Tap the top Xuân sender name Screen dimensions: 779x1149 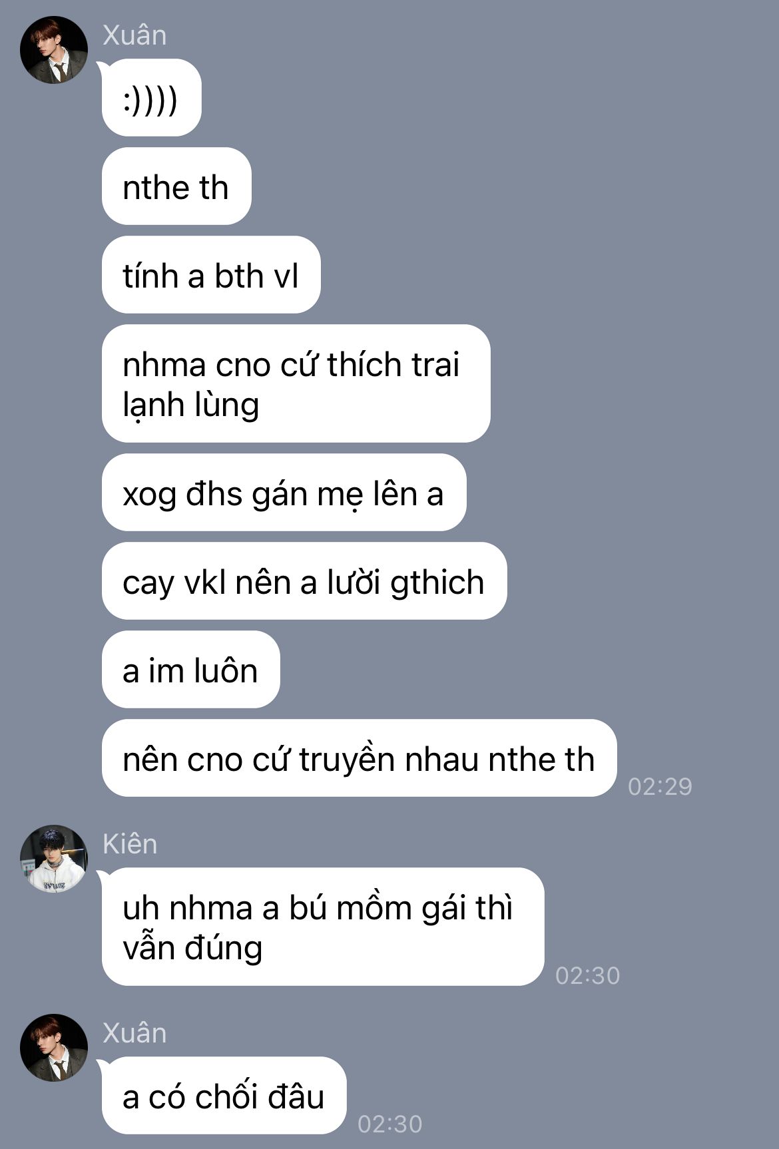tap(134, 35)
